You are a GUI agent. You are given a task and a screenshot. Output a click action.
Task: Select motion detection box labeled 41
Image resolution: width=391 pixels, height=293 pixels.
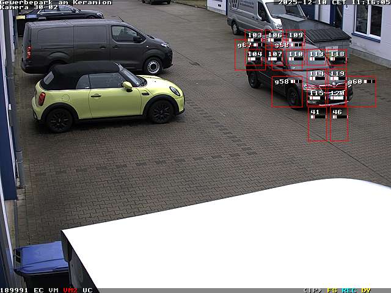tap(317, 125)
